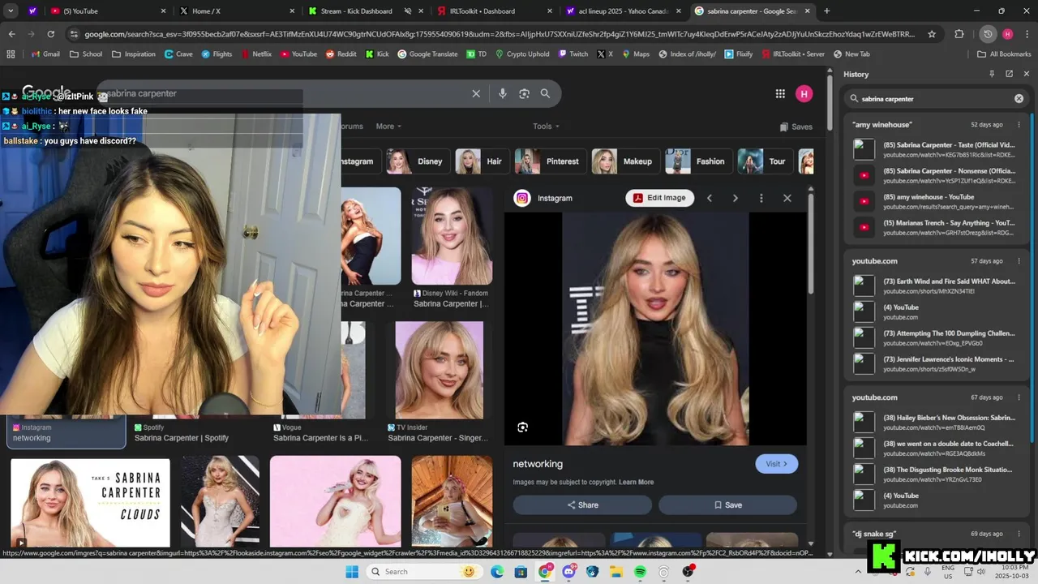Pin the History side panel
This screenshot has width=1038, height=584.
(991, 74)
